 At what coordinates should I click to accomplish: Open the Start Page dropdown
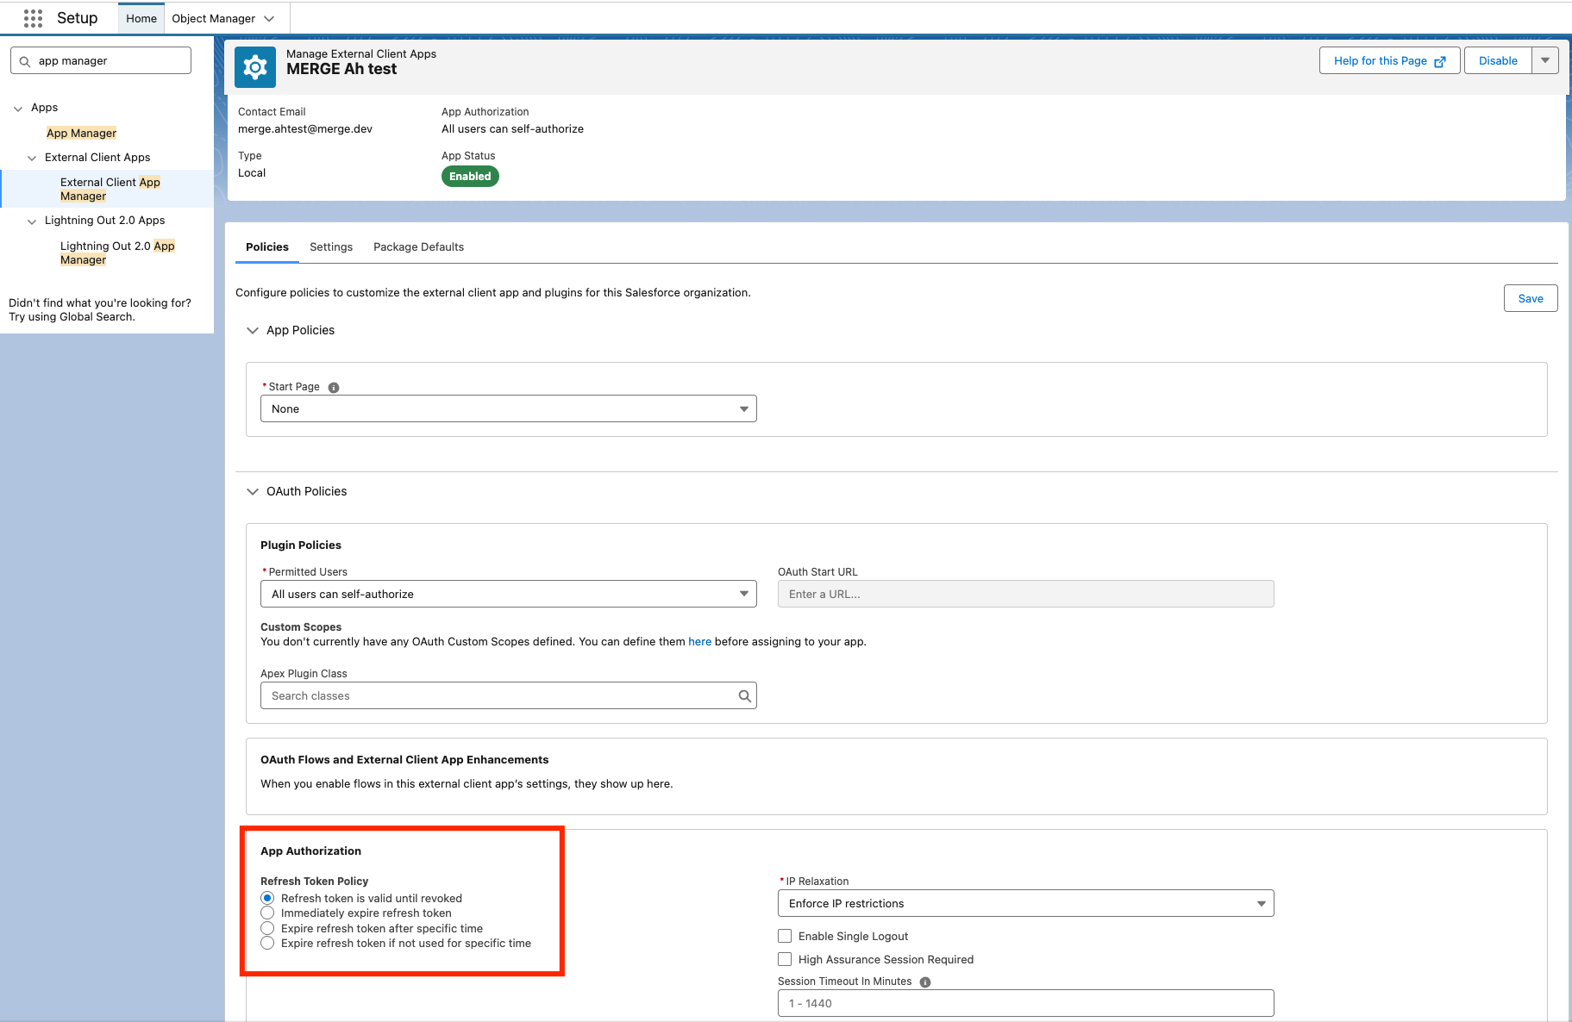point(509,408)
